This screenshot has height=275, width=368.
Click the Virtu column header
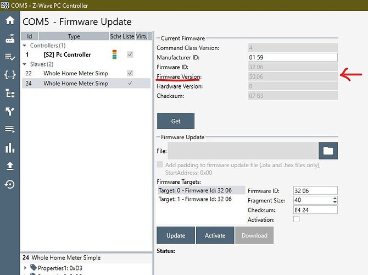point(142,36)
